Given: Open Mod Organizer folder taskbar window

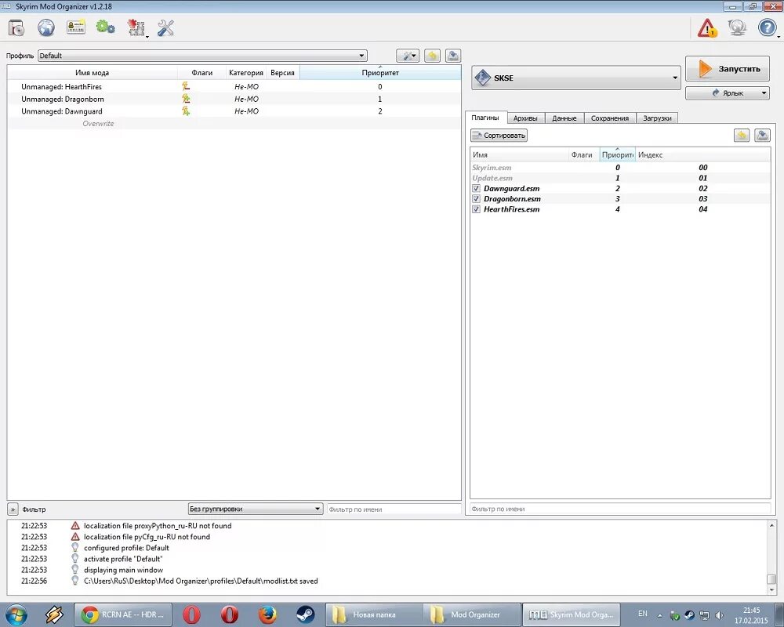Looking at the screenshot, I should click(x=471, y=614).
